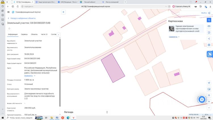
Task: Zoom in the map with the plus button
Action: tap(209, 102)
